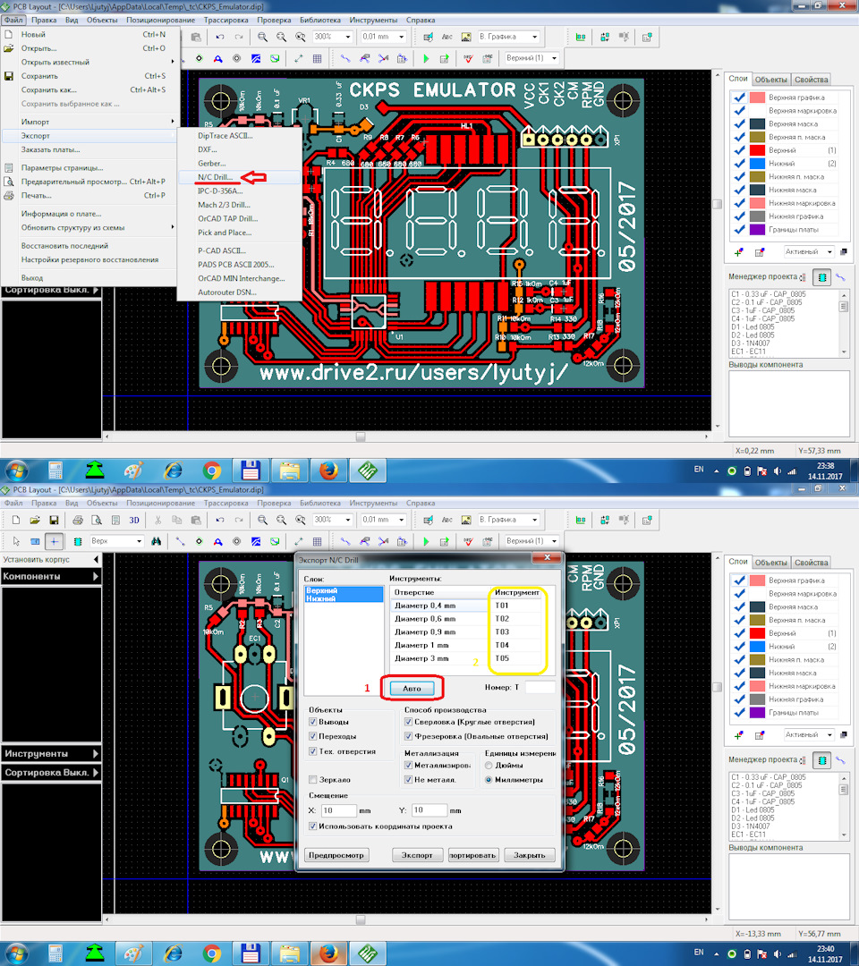Switch to the Свойства tab in the upper window
The height and width of the screenshot is (966, 859).
click(x=811, y=80)
